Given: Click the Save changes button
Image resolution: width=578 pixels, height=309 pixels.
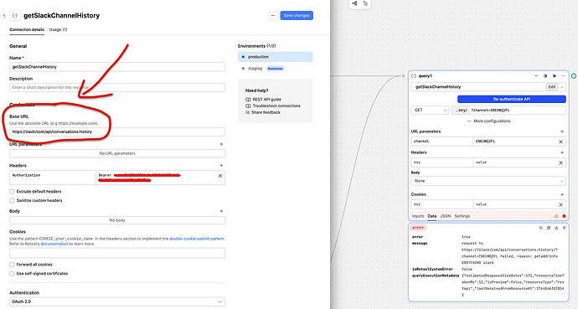Looking at the screenshot, I should [297, 15].
